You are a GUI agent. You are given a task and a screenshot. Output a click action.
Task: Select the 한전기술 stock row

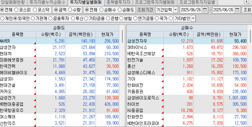pyautogui.click(x=187, y=60)
